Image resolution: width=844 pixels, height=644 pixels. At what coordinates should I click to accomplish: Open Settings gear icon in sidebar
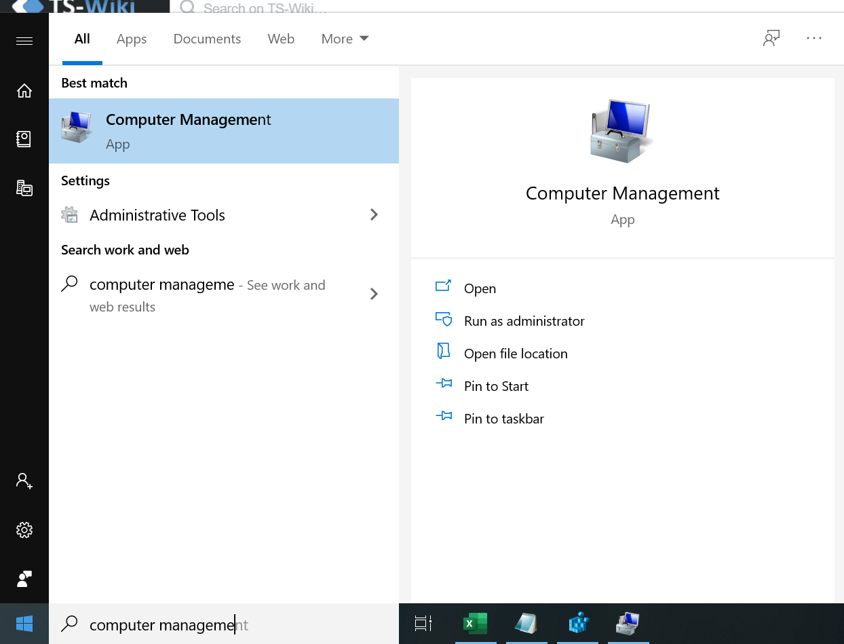24,530
